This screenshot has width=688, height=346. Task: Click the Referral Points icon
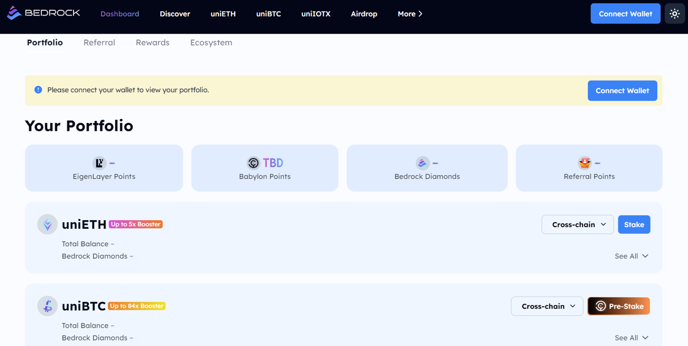584,163
